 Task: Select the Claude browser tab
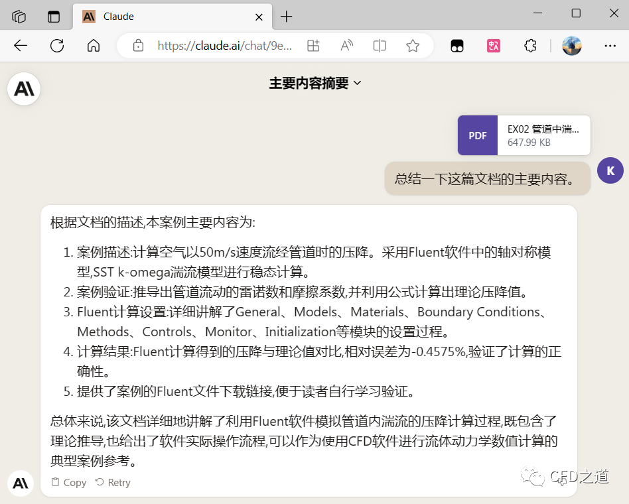tap(166, 17)
